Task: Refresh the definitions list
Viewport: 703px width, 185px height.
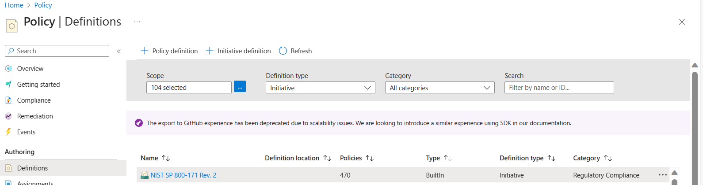Action: point(295,51)
